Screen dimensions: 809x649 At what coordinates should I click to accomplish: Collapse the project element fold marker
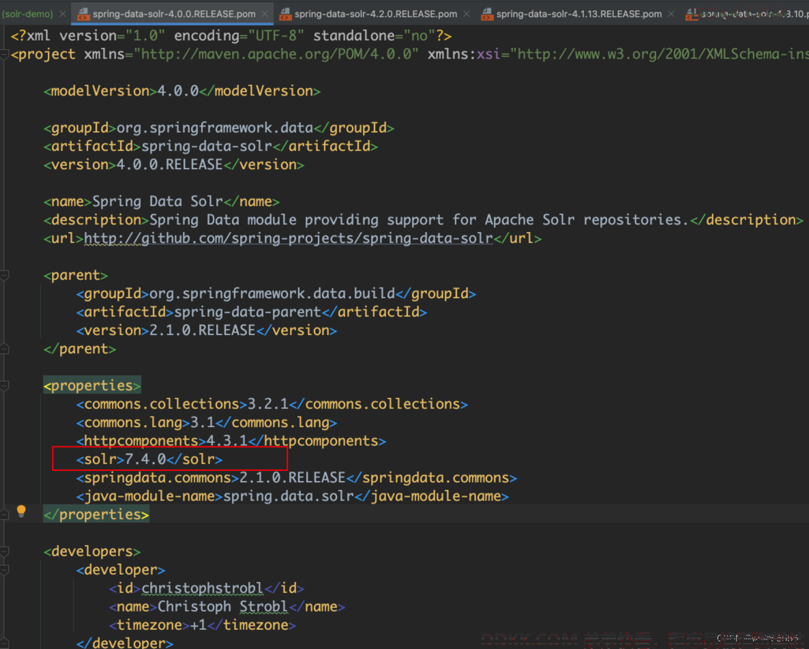tap(4, 54)
